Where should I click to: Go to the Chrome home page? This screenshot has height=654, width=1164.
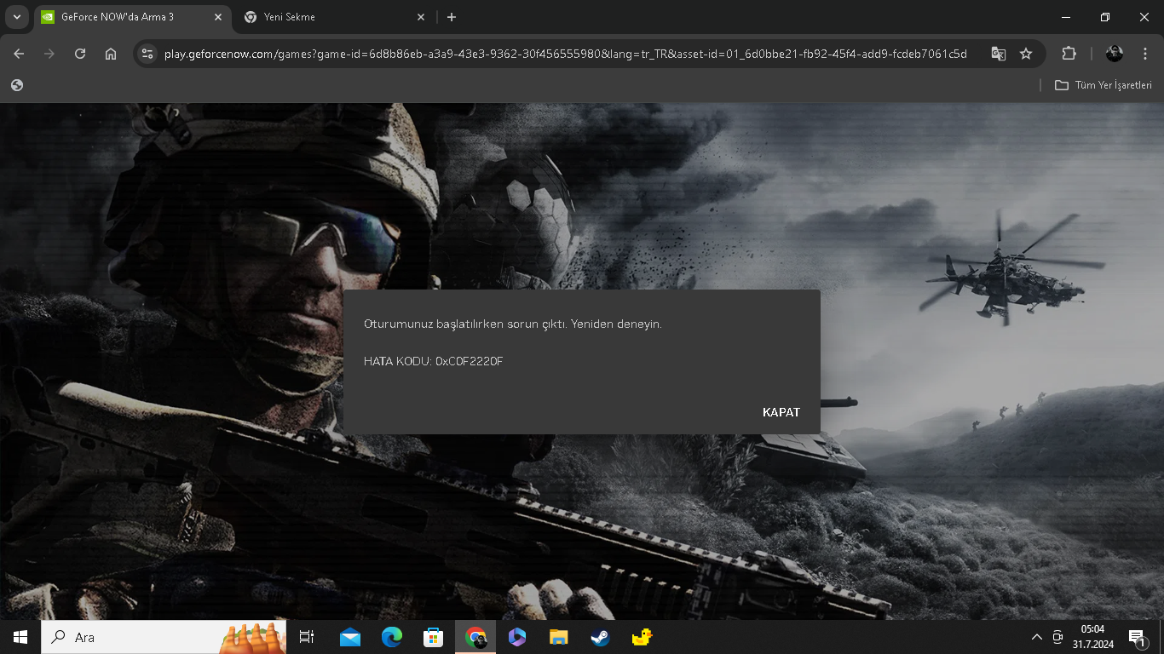tap(111, 54)
